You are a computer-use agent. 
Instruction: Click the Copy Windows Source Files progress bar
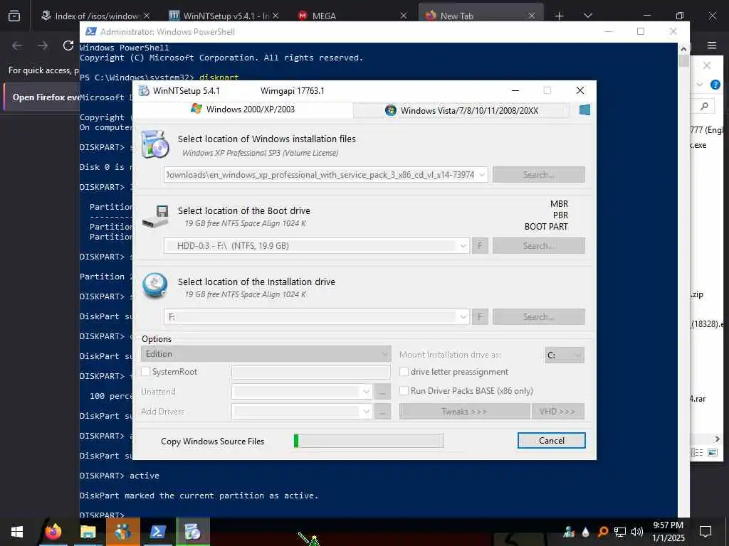[369, 441]
